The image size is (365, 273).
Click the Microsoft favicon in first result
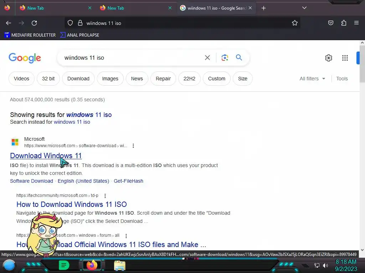[x=15, y=142]
